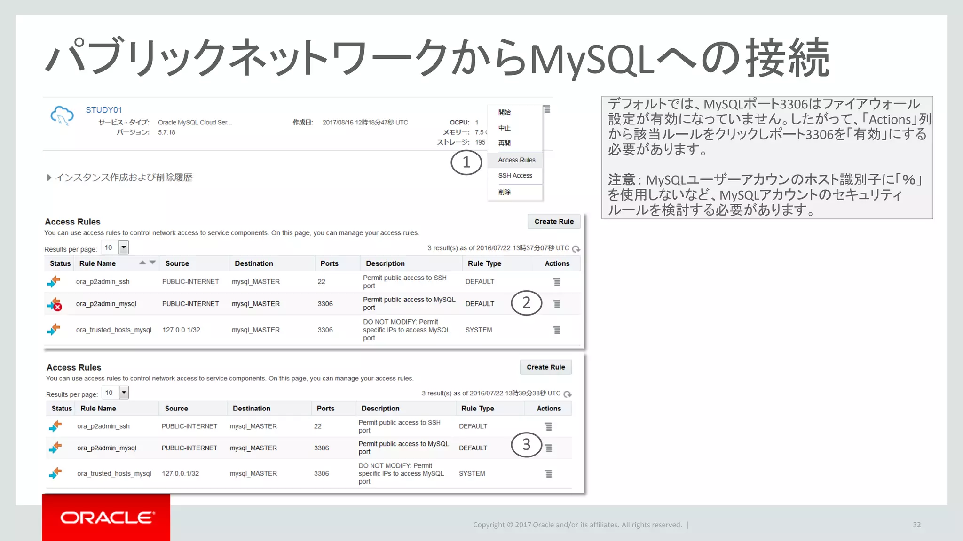Image resolution: width=963 pixels, height=541 pixels.
Task: Sort Rule Name descending in upper table
Action: (x=152, y=263)
